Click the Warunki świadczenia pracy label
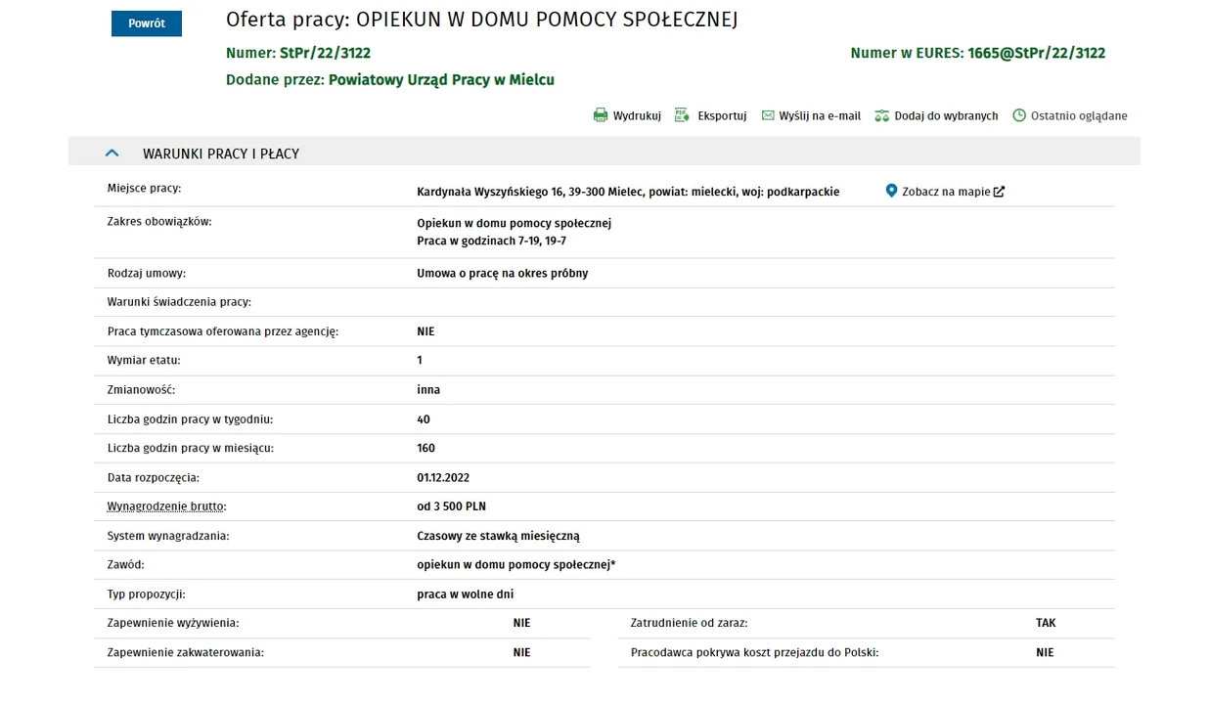 click(x=179, y=302)
